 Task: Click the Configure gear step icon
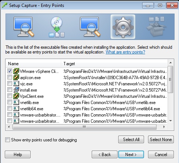(123, 27)
